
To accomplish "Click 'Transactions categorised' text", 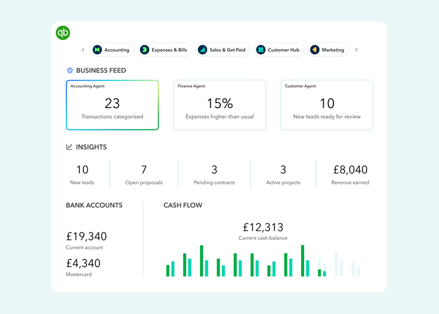I will point(112,117).
